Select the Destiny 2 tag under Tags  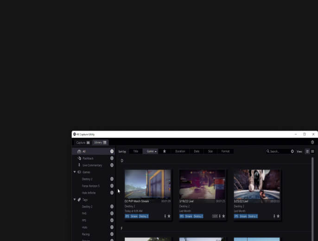[x=94, y=207]
